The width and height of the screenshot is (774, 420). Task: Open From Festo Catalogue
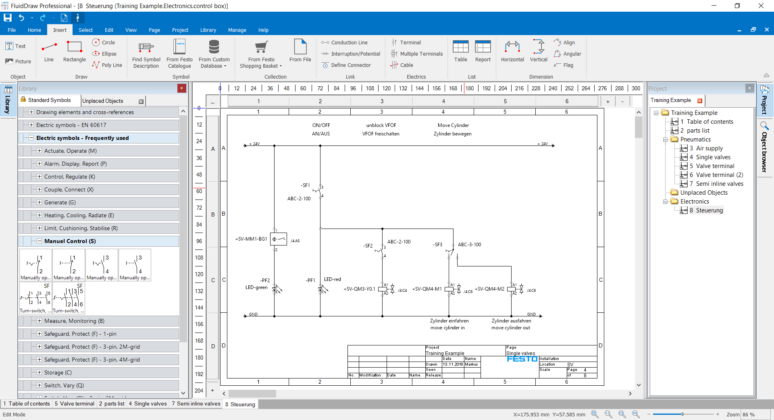[x=179, y=54]
